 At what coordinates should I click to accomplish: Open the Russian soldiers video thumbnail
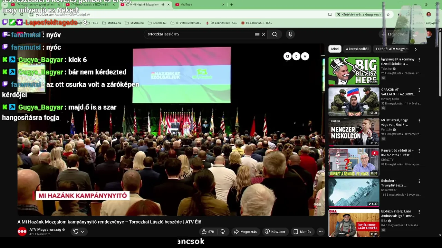[354, 101]
